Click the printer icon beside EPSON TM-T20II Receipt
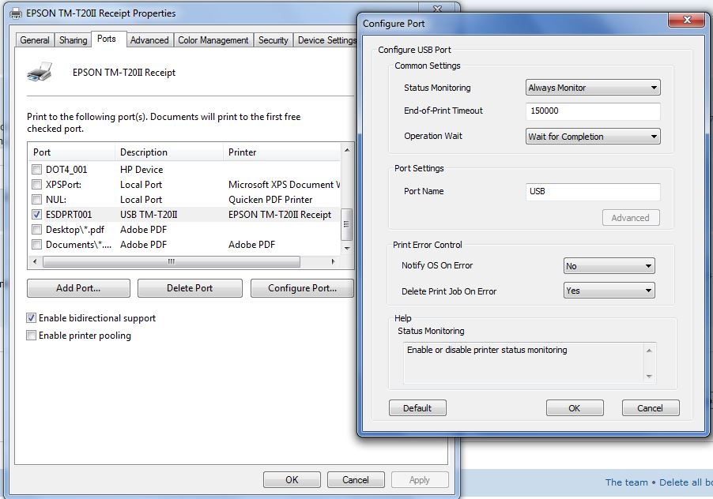This screenshot has height=499, width=713. coord(39,73)
